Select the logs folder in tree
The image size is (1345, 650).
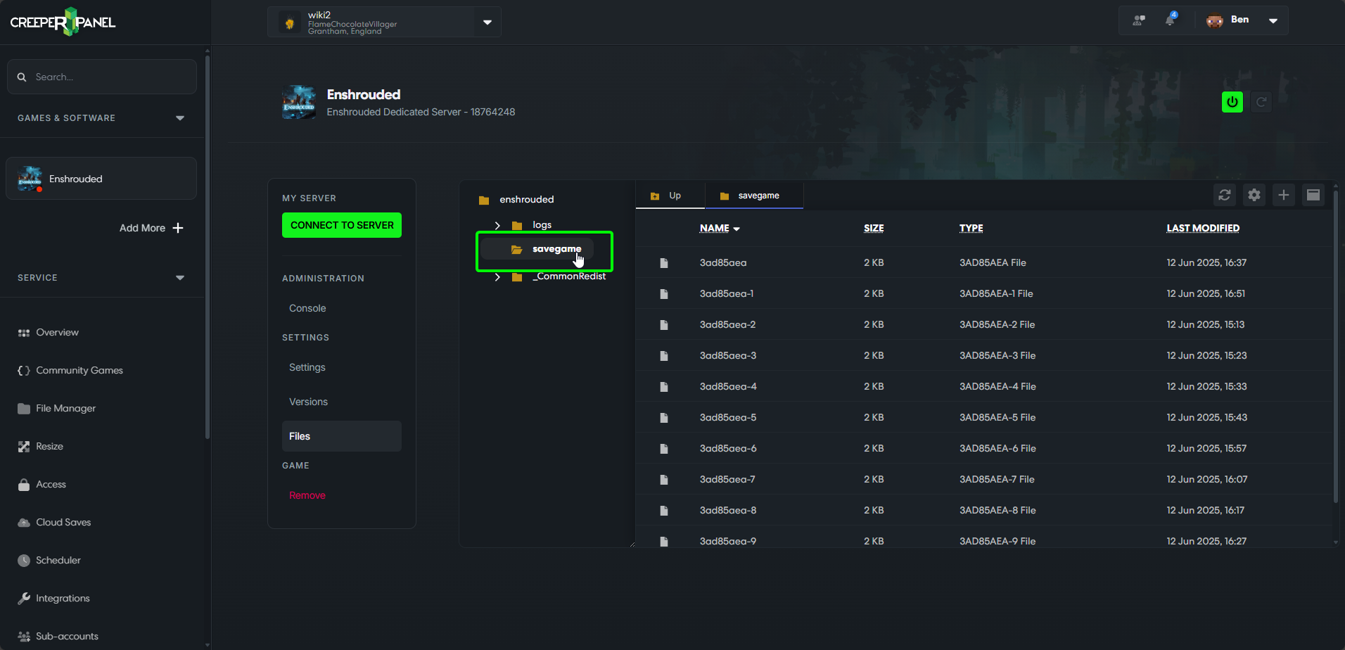point(542,225)
